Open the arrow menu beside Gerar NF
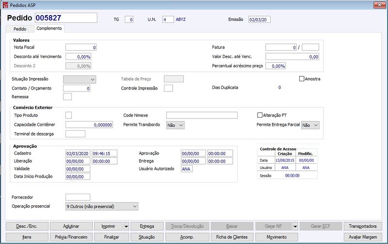This screenshot has height=244, width=388. (295, 226)
